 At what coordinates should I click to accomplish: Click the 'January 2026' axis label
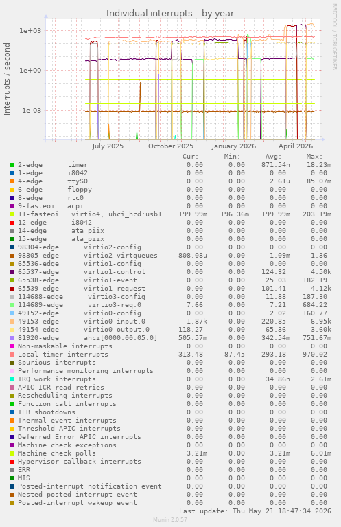233,146
